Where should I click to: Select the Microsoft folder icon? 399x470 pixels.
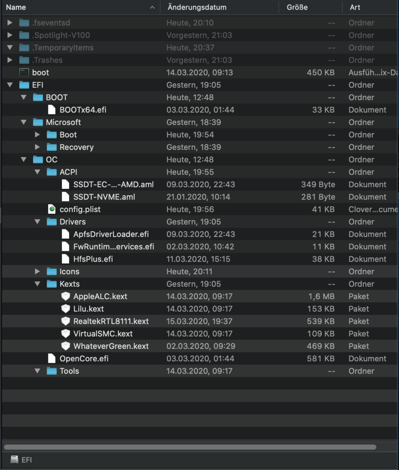coord(38,122)
